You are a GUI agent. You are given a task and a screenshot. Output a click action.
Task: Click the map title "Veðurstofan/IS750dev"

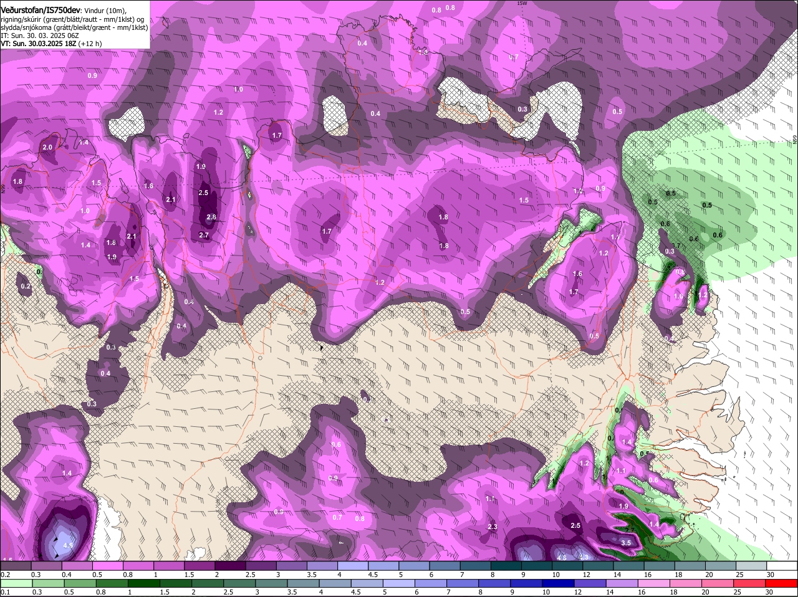41,10
